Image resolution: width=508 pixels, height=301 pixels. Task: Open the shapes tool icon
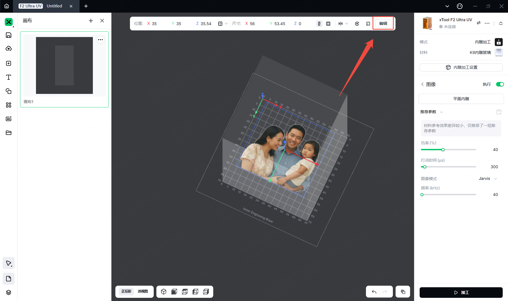(8, 91)
